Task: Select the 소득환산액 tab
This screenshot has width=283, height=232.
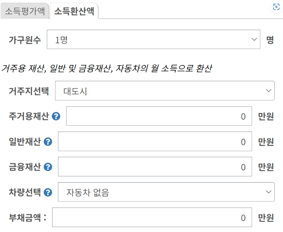Action: click(74, 10)
